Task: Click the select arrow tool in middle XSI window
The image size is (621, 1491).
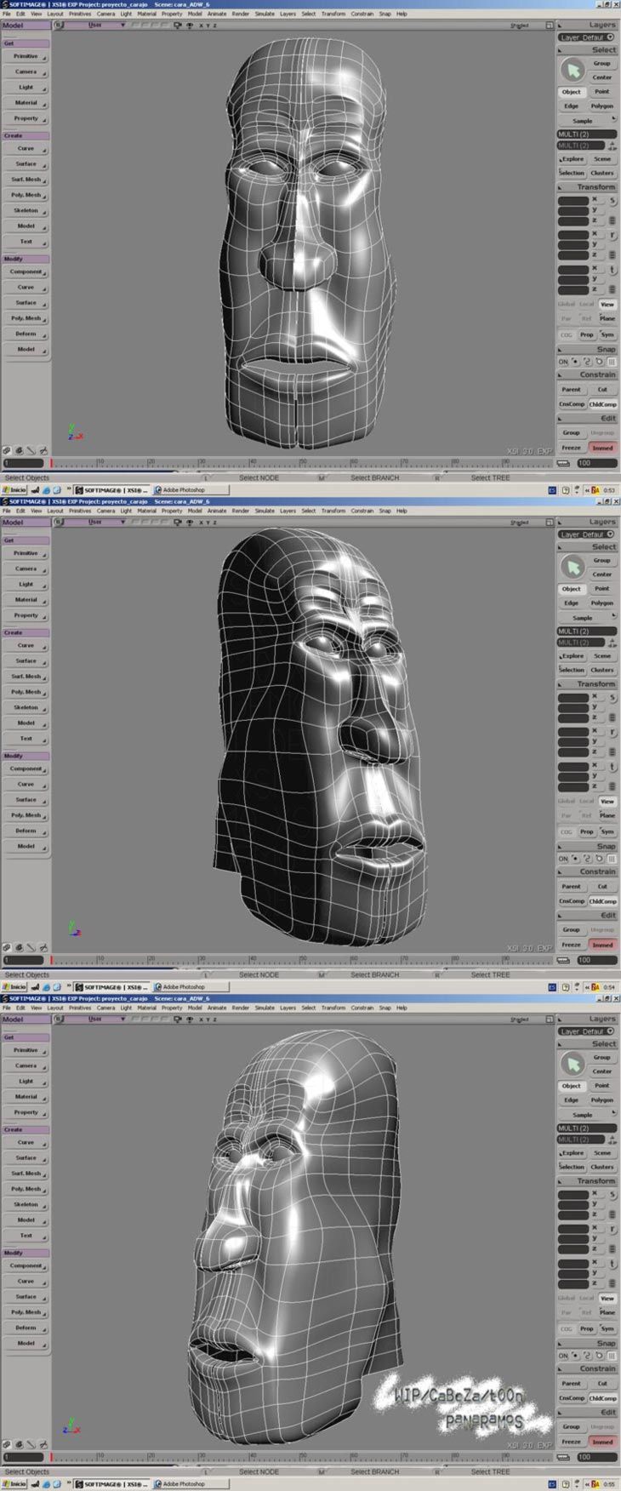Action: [x=573, y=567]
